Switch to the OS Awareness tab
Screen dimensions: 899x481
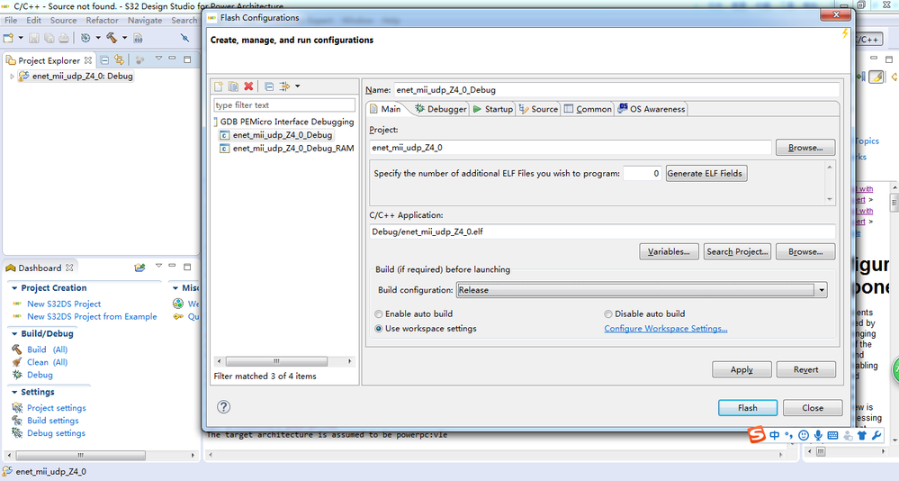pyautogui.click(x=652, y=109)
